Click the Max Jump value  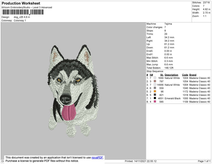click(x=169, y=64)
